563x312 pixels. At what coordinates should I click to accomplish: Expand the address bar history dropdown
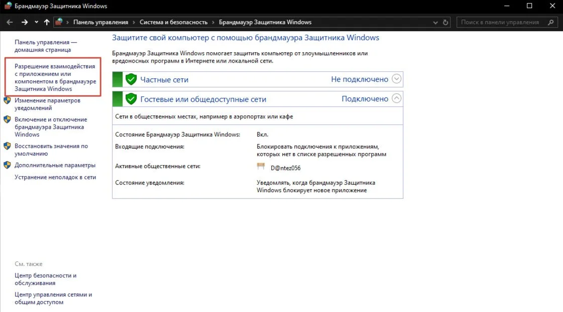coord(435,22)
